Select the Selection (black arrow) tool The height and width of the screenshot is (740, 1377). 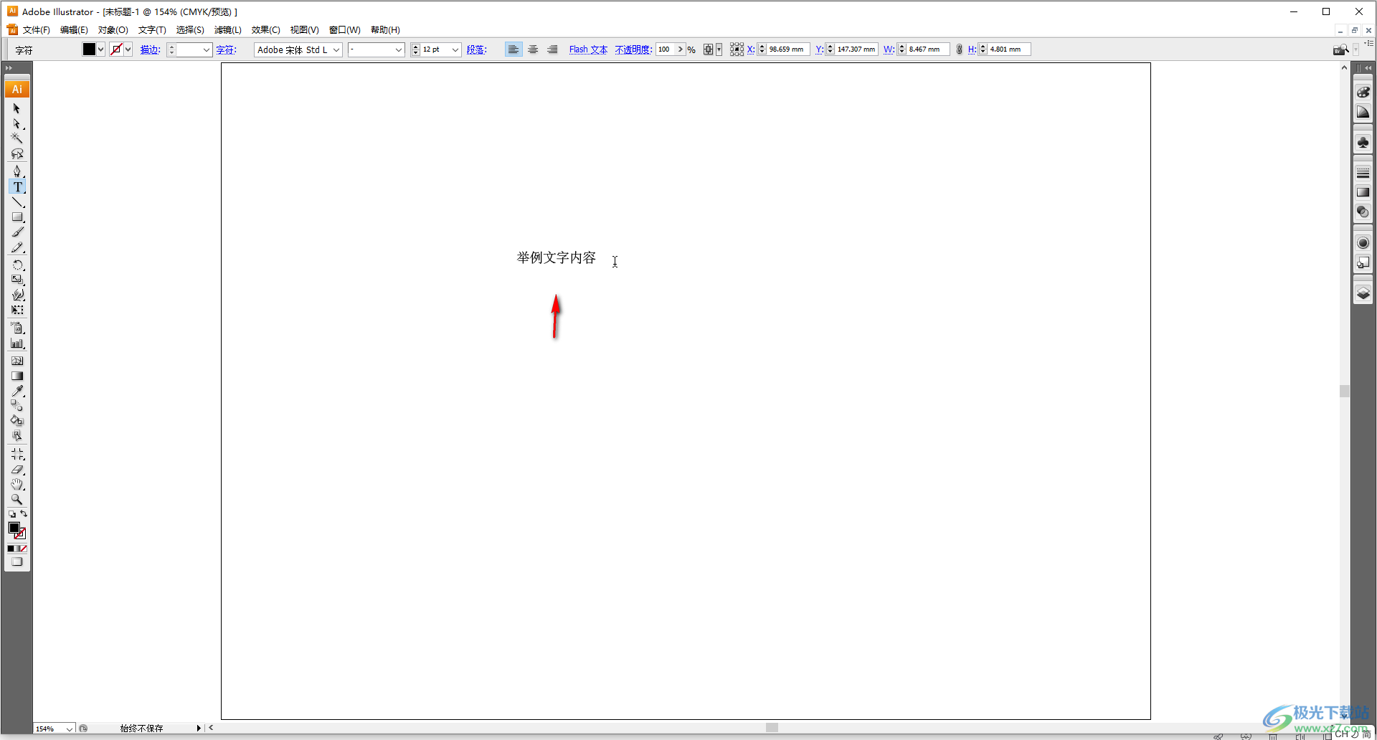click(x=17, y=108)
